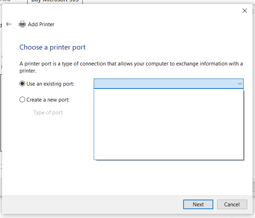Close the Add Printer dialog
Viewport: 255px width, 218px height.
tap(244, 11)
